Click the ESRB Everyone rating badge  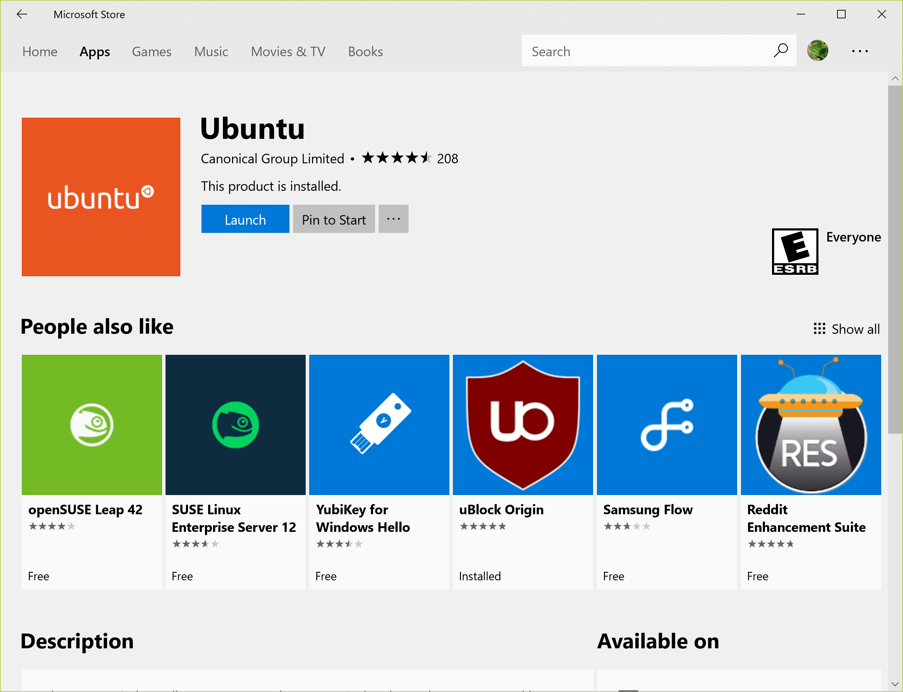[795, 251]
